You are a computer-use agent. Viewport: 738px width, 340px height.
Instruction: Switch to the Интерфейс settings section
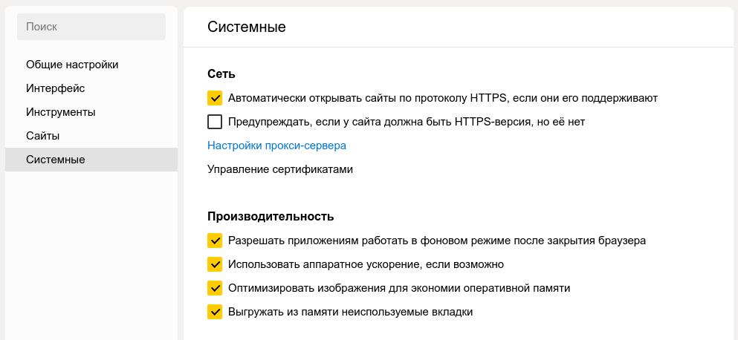pyautogui.click(x=56, y=88)
